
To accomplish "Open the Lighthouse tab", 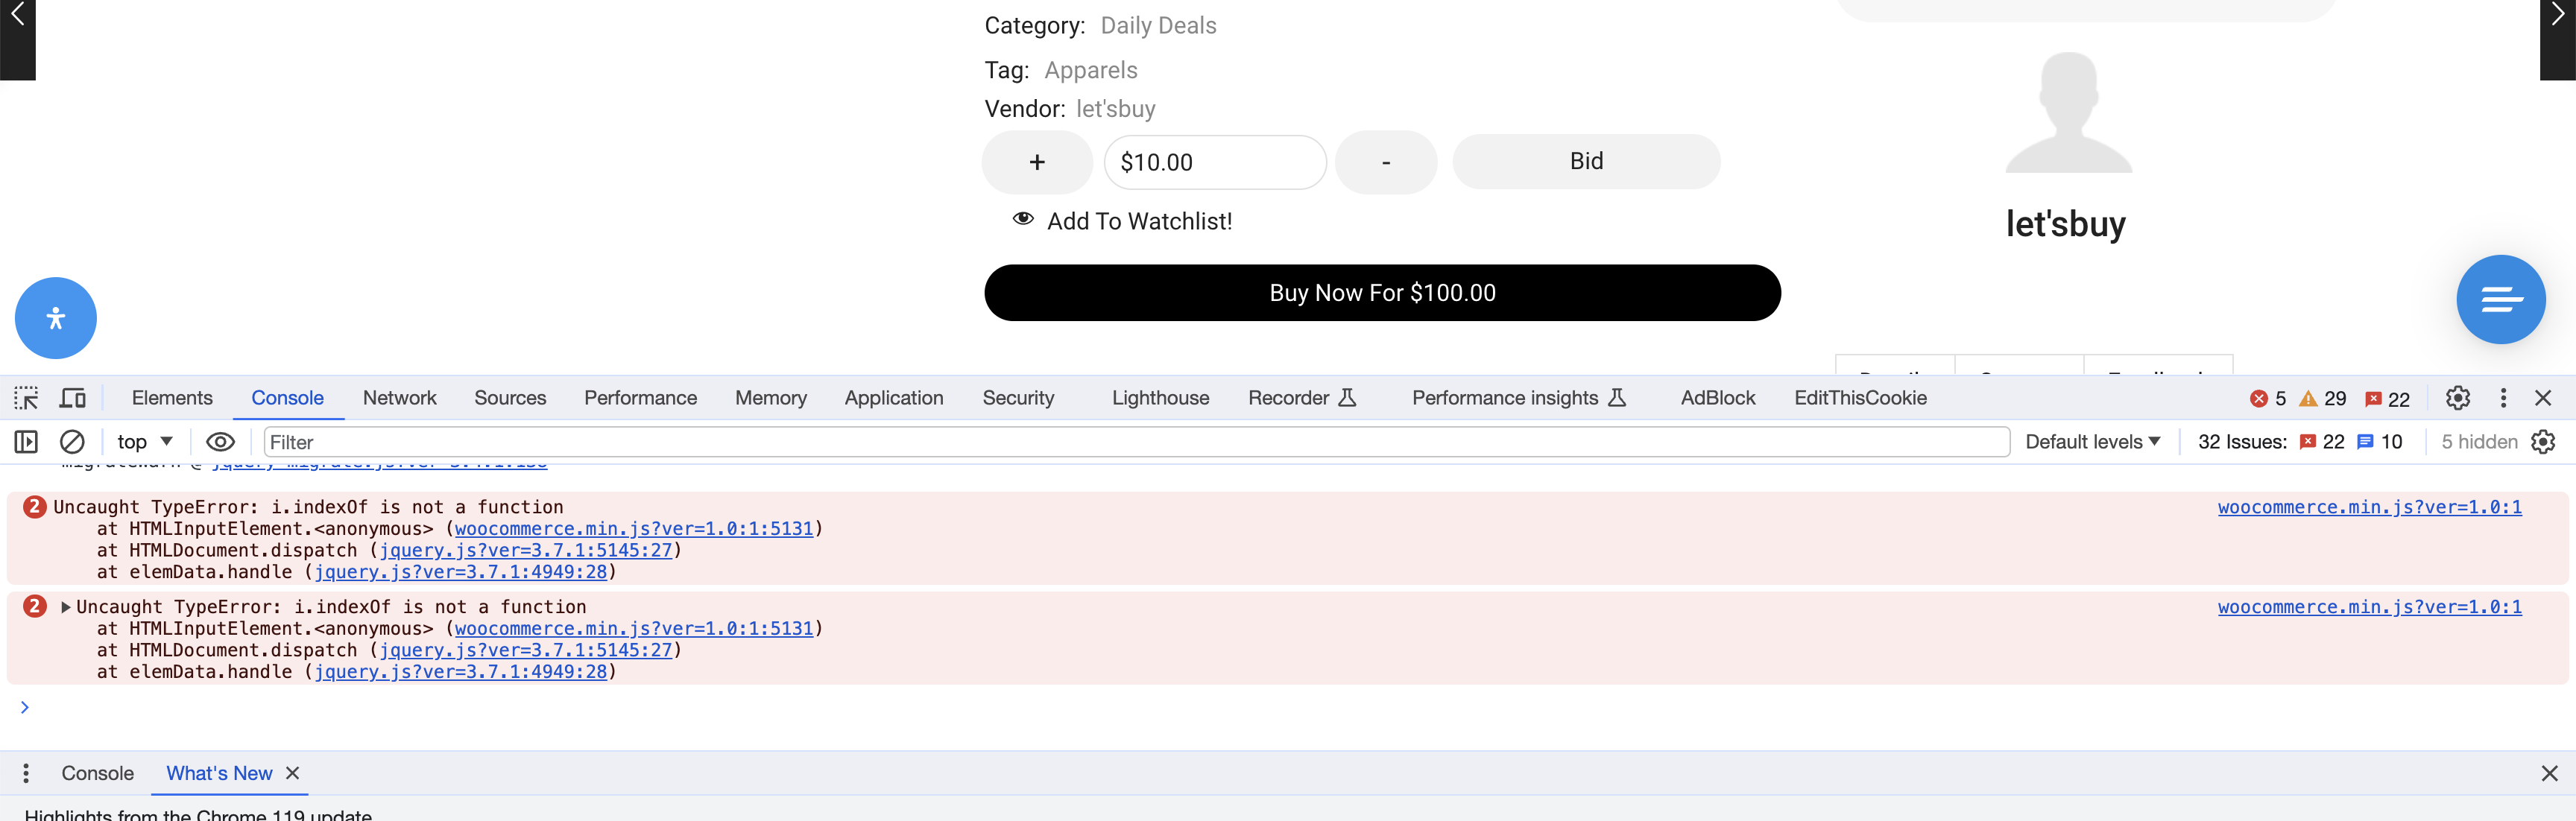I will click(x=1160, y=398).
